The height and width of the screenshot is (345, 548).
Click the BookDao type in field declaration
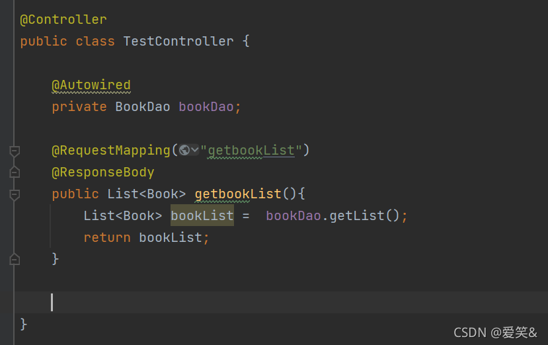[143, 107]
